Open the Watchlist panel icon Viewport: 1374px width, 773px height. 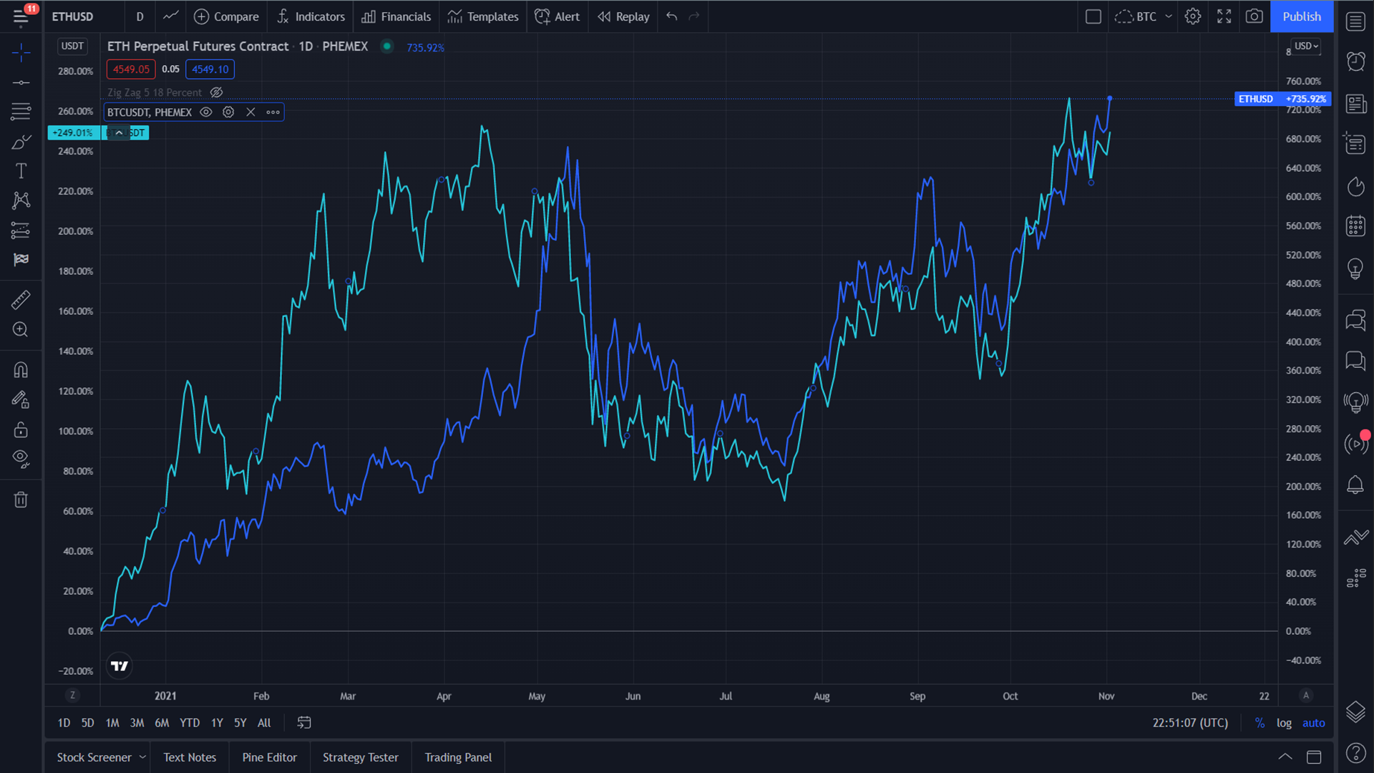tap(1355, 21)
